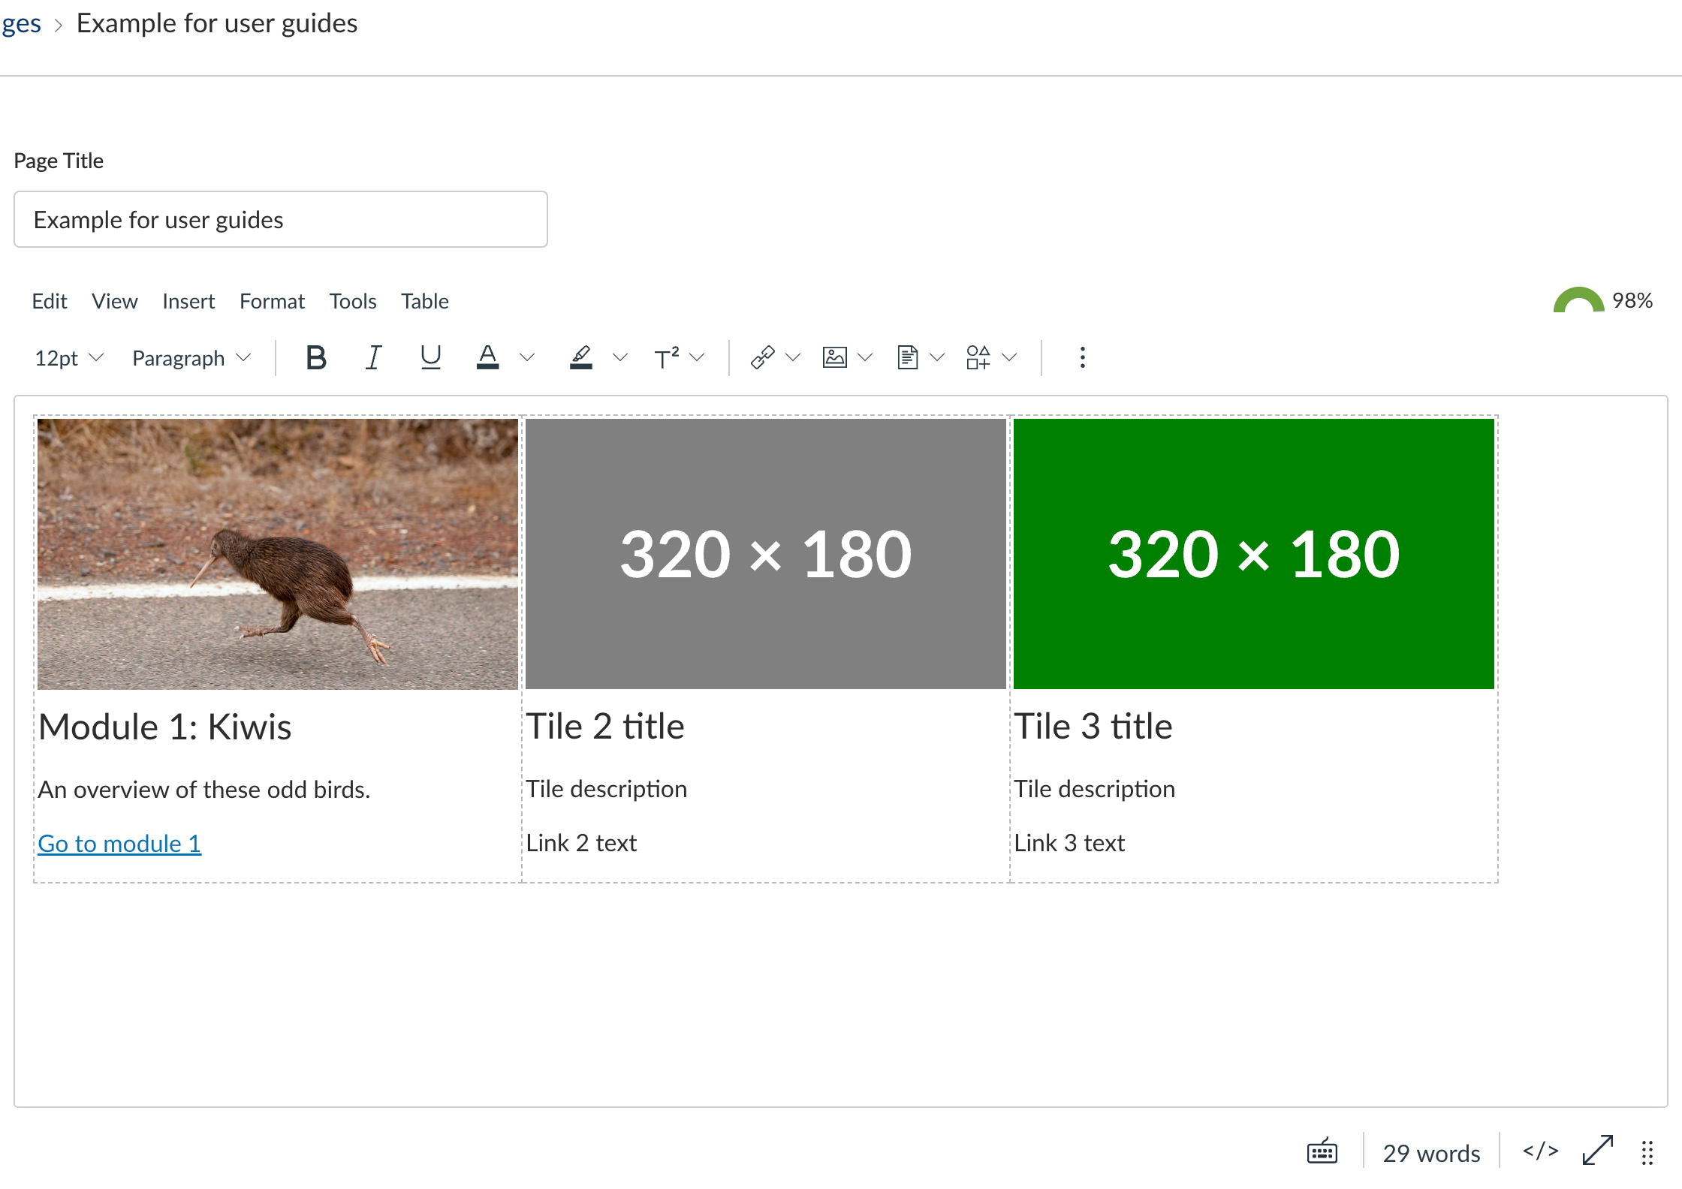
Task: Expand the document options arrow
Action: [937, 358]
